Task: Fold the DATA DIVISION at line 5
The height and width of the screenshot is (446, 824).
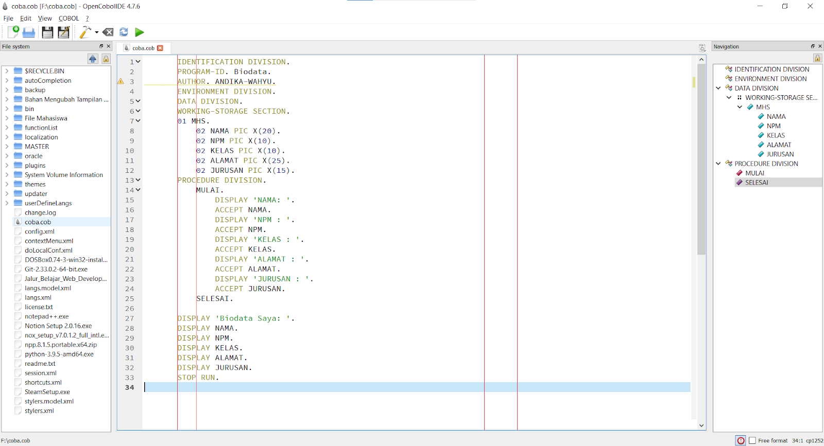Action: (138, 101)
